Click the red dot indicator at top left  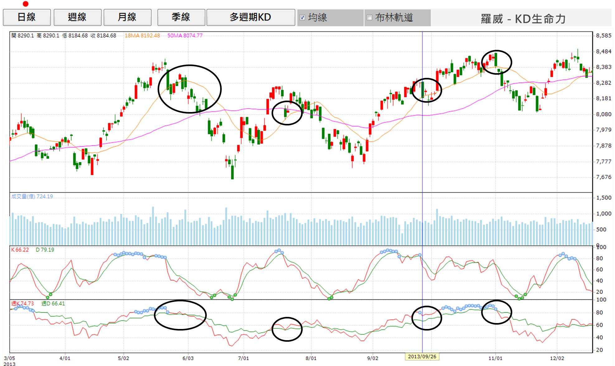coord(26,4)
